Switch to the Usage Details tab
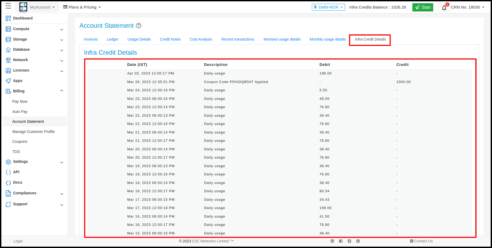 coord(139,39)
